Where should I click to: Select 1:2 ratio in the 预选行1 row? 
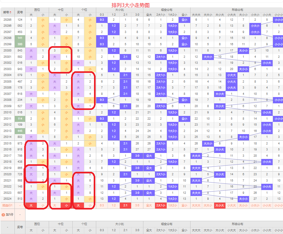pos(114,205)
